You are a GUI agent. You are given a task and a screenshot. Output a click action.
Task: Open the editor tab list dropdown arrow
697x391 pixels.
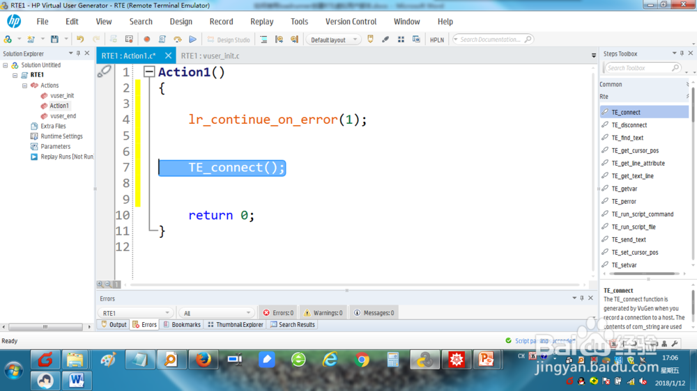pyautogui.click(x=594, y=56)
